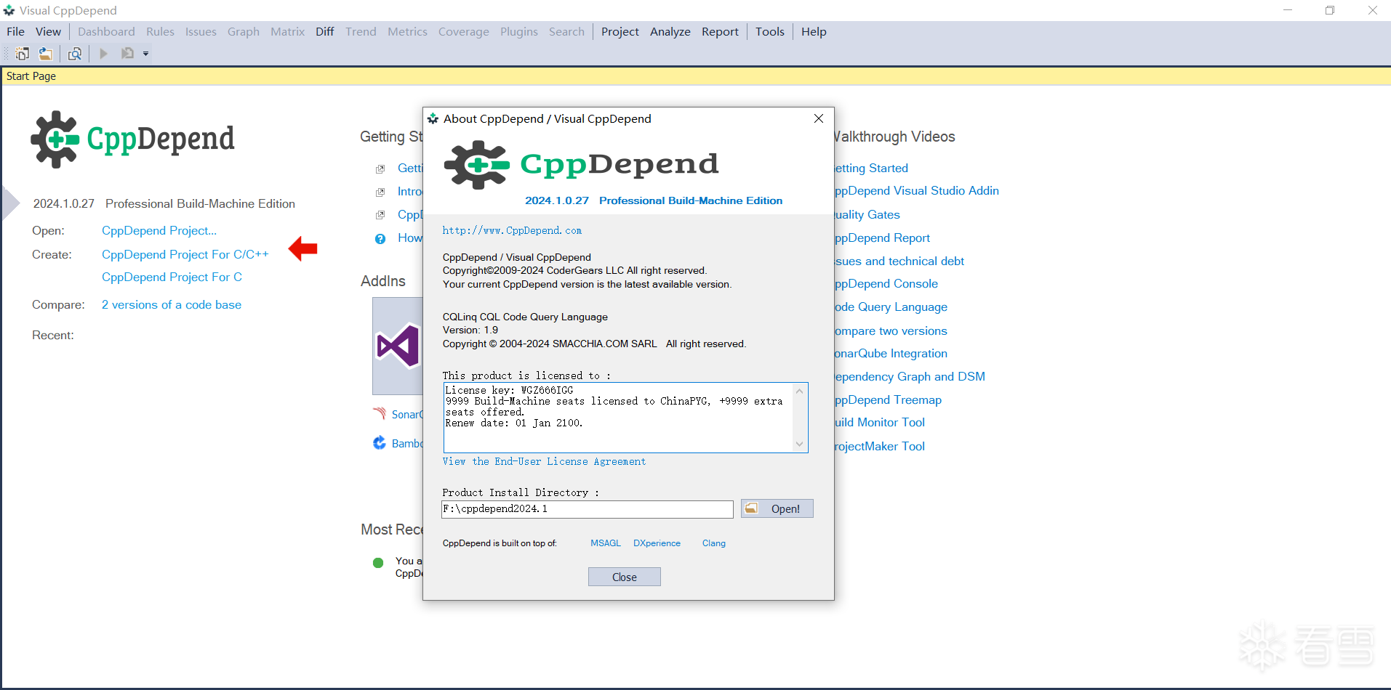Select the Start Page tab
The image size is (1391, 690).
point(31,76)
